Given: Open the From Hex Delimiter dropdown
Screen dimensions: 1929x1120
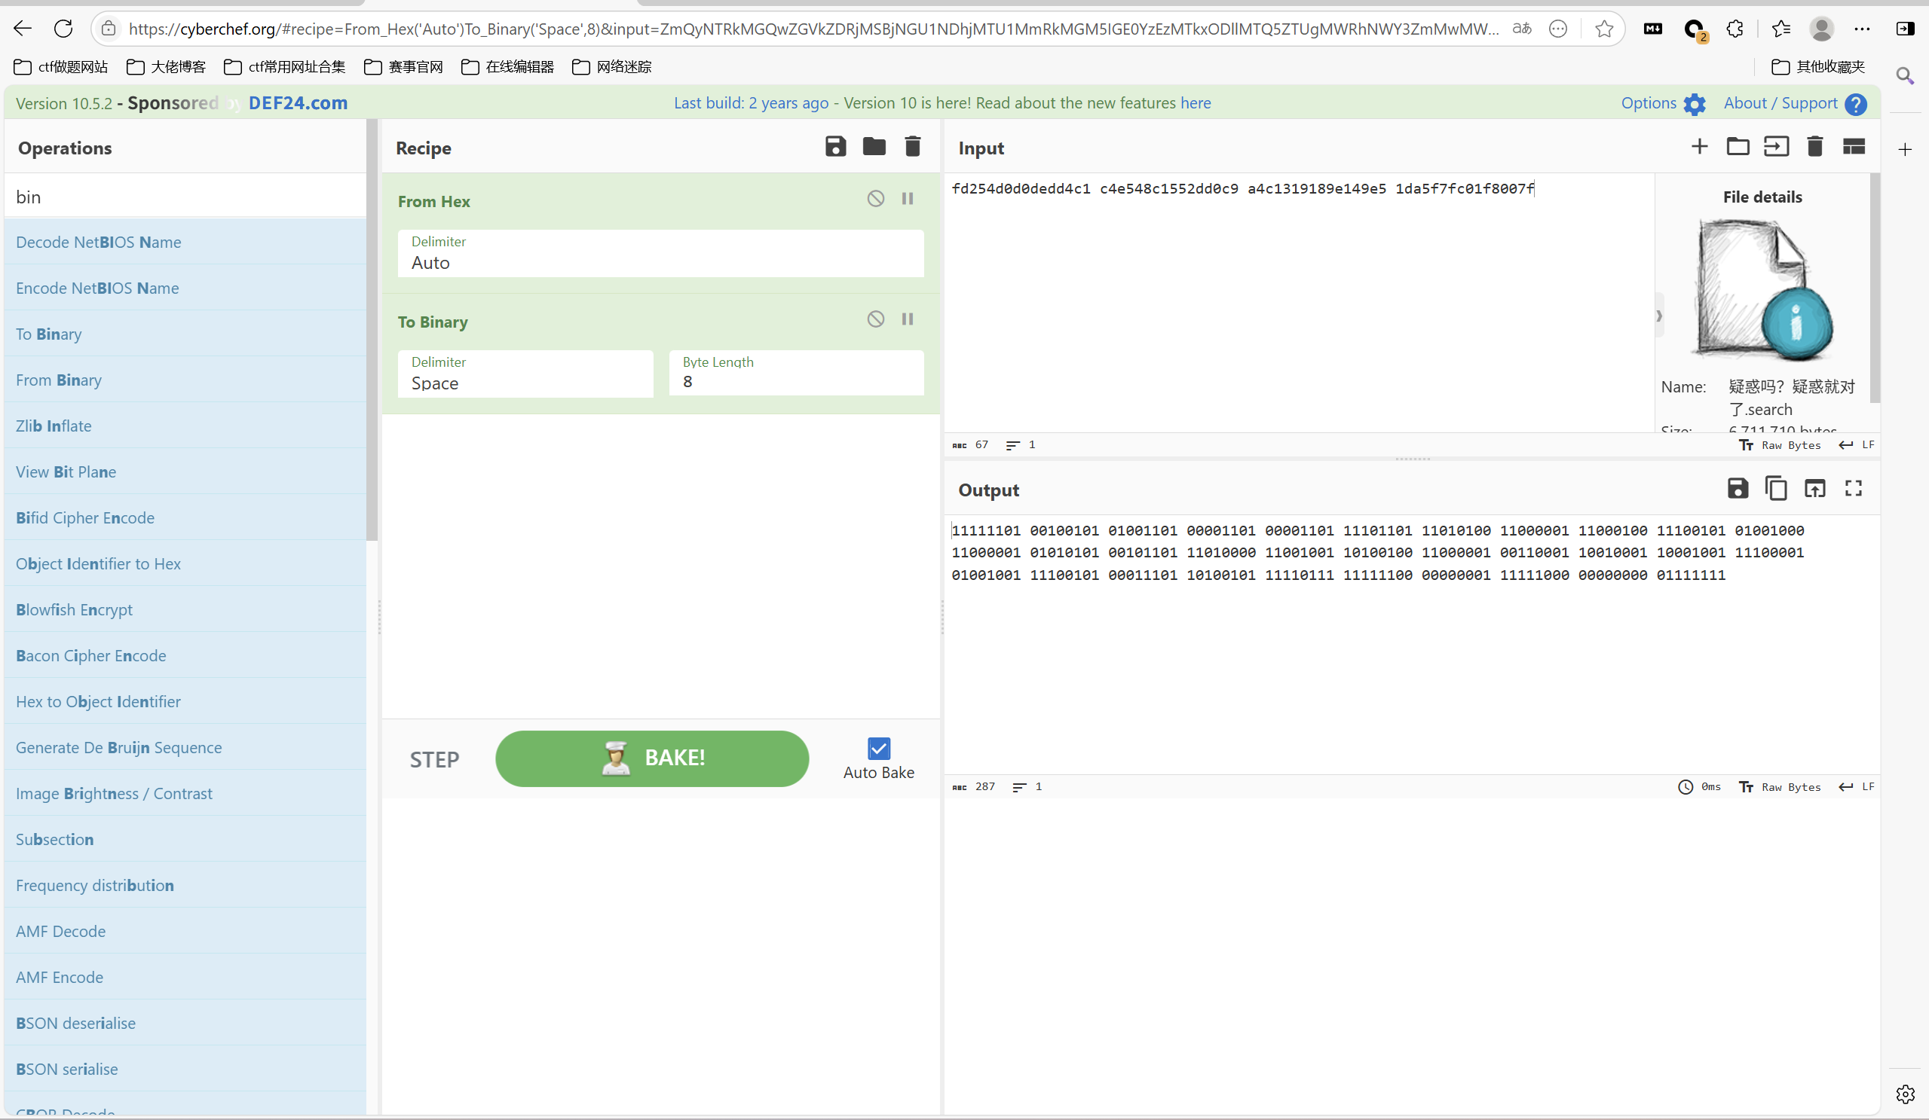Looking at the screenshot, I should coord(660,253).
